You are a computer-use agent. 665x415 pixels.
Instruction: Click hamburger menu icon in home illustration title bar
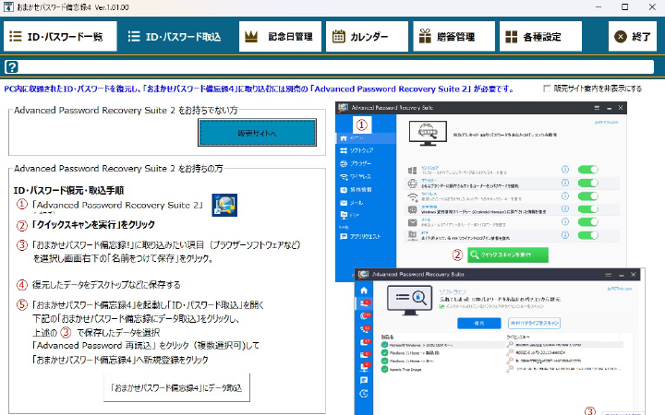[597, 108]
